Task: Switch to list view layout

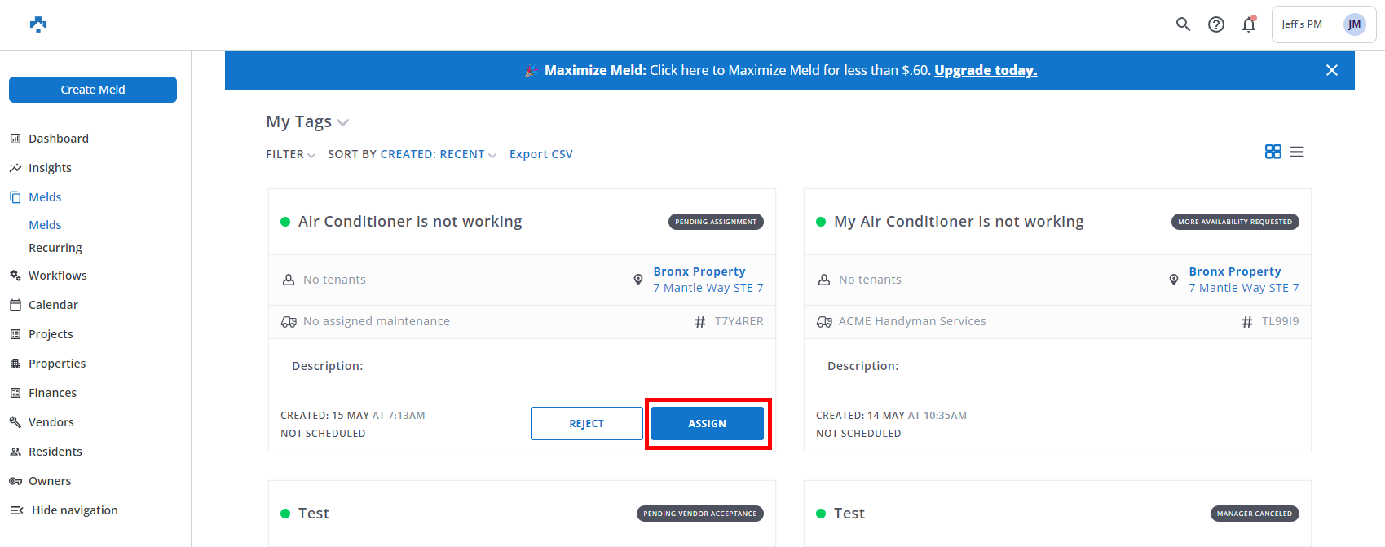Action: (x=1297, y=152)
